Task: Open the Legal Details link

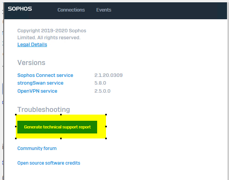Action: 32,45
